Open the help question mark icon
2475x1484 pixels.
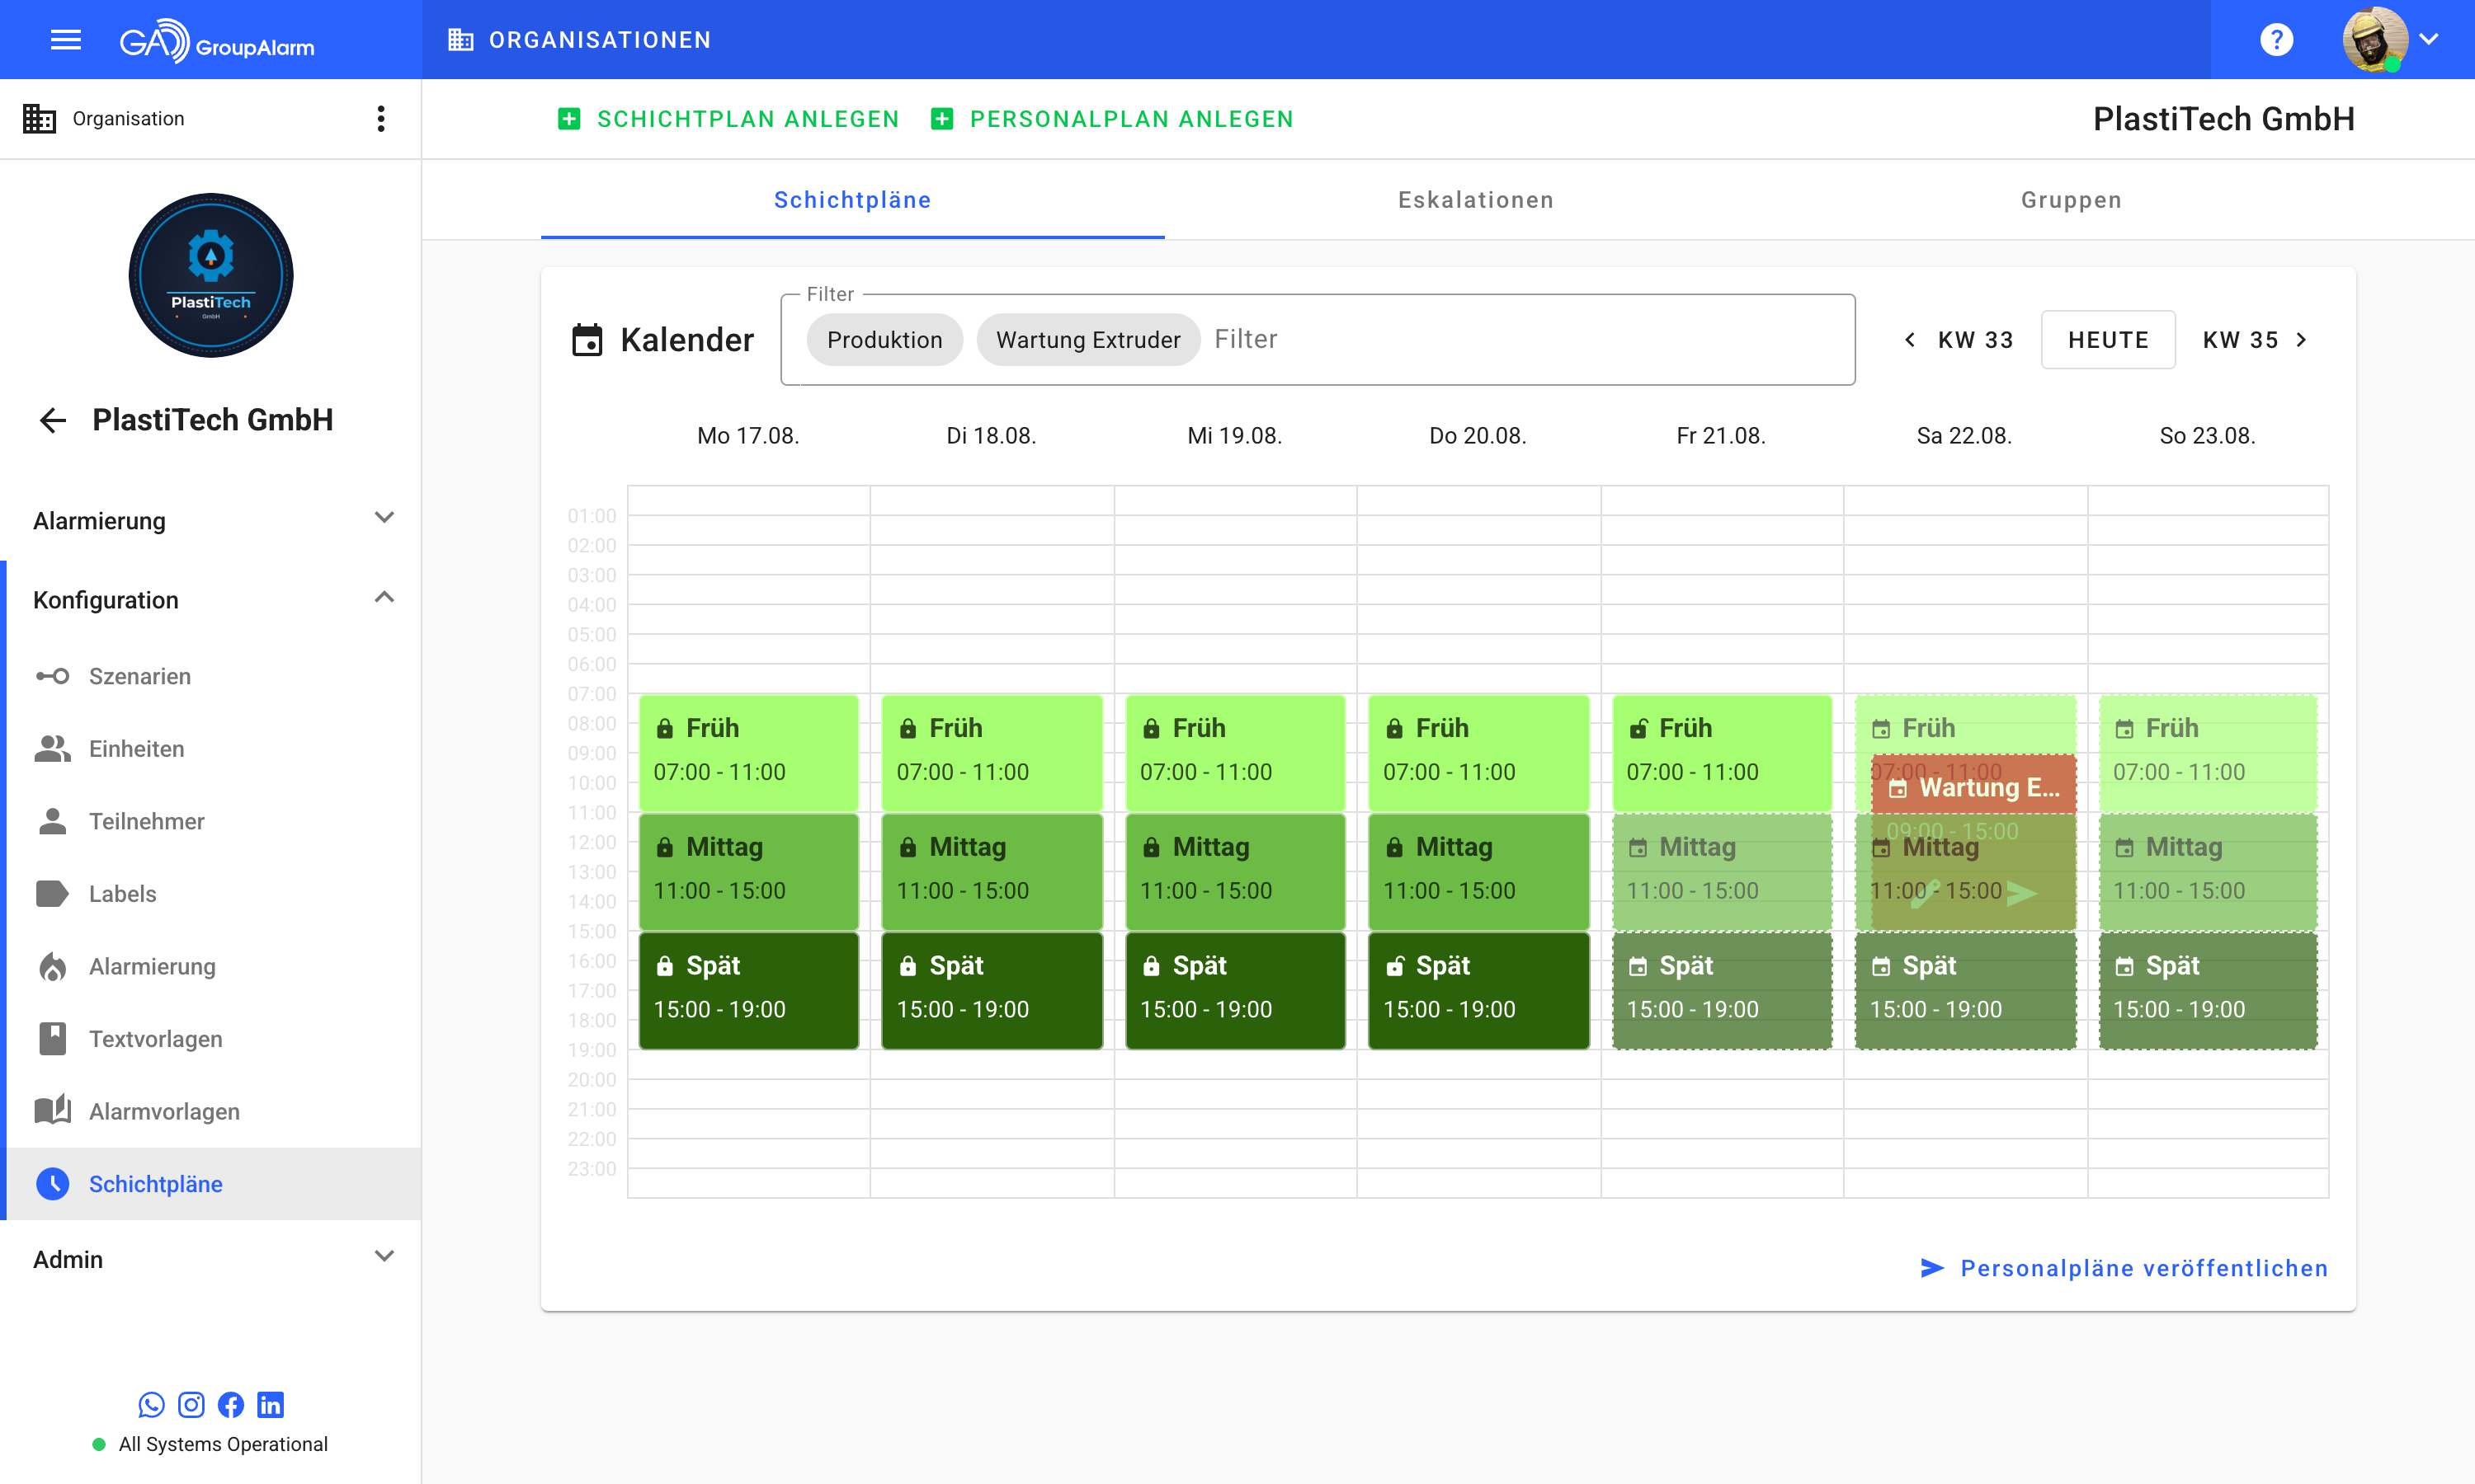[x=2276, y=40]
